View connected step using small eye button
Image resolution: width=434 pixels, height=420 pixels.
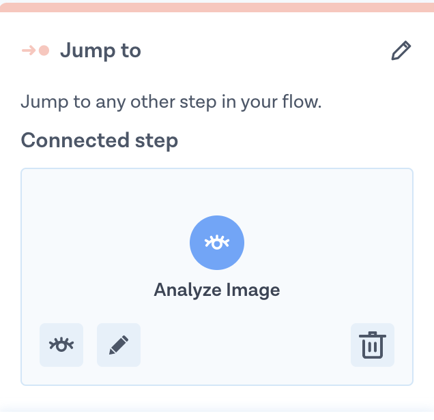click(x=61, y=345)
